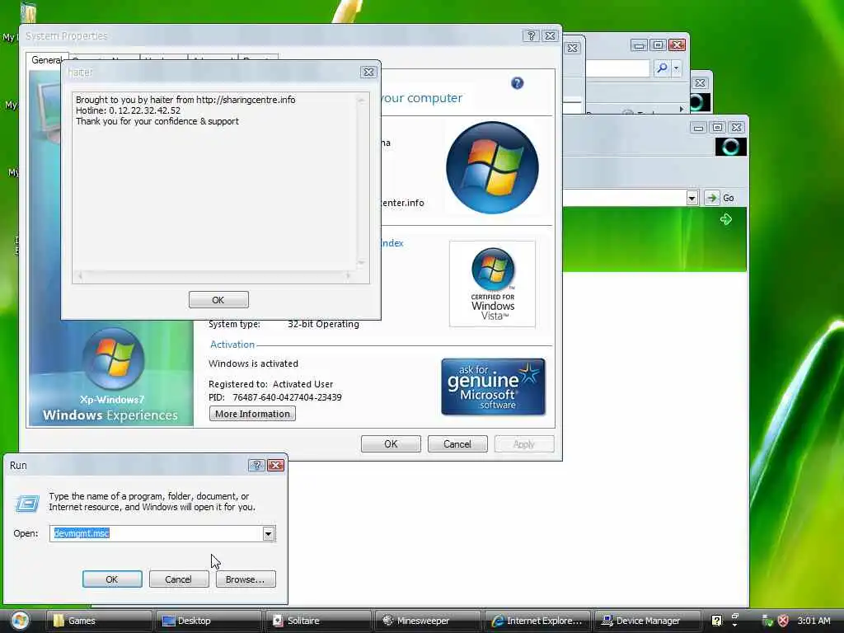Screen dimensions: 844x633
Task: Click the Hotline text in haiter dialog
Action: coord(128,110)
